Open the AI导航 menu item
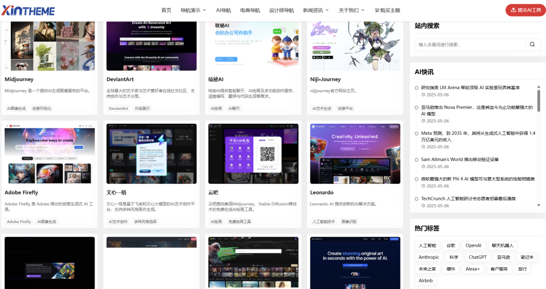This screenshot has width=546, height=289. click(x=223, y=11)
